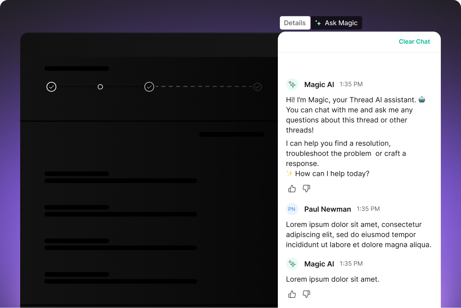Click Paul Newman's name in the chat
Viewport: 461px width, 308px height.
(328, 209)
